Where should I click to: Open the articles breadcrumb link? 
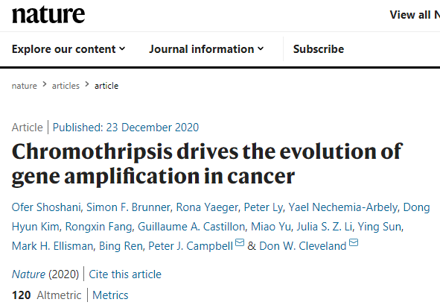[x=66, y=86]
